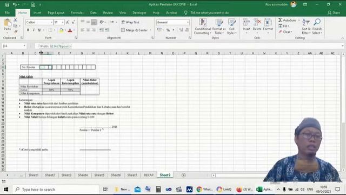
Task: Save the workbook using the Save icon
Action: (x=7, y=4)
